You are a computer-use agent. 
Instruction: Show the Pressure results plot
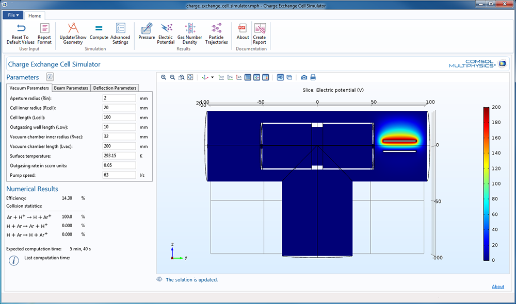click(x=147, y=32)
